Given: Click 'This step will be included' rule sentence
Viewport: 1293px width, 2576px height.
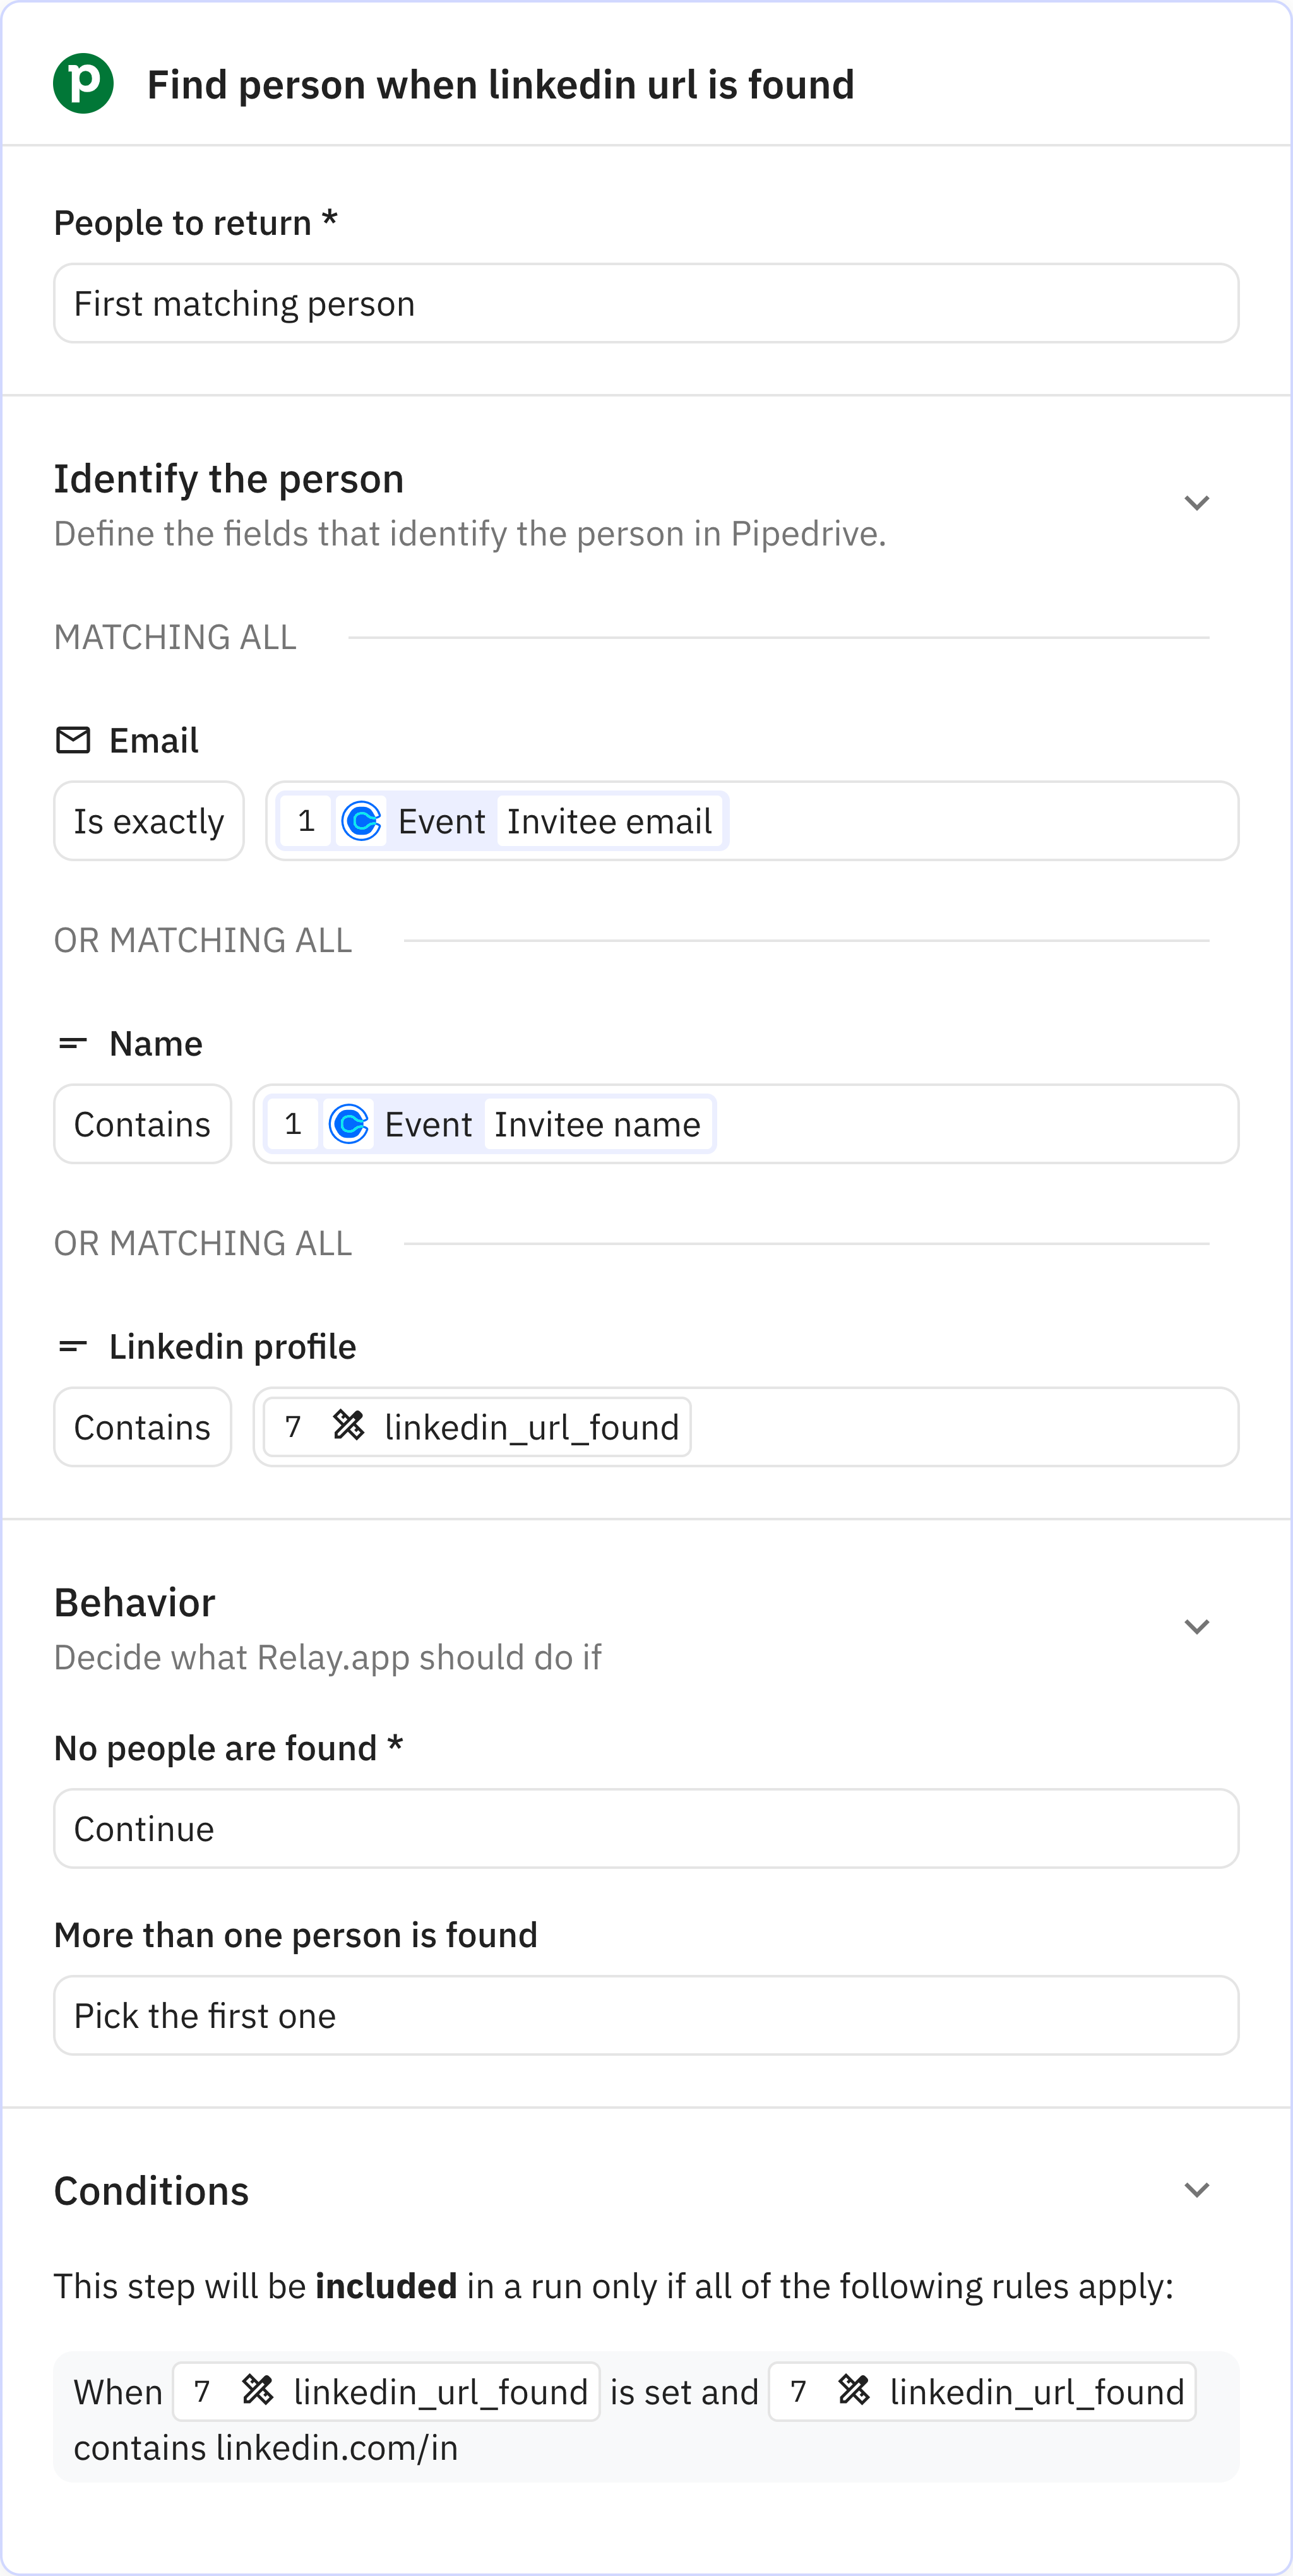Looking at the screenshot, I should 613,2287.
